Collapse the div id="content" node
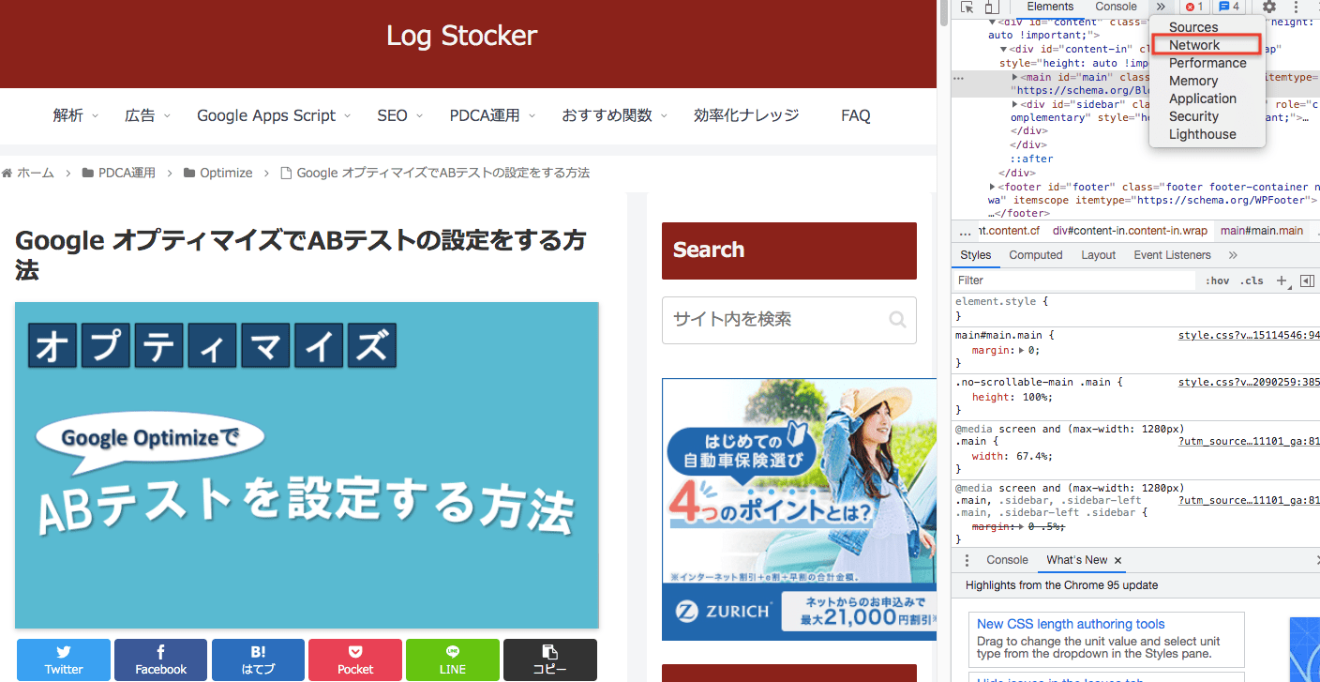The height and width of the screenshot is (682, 1320). [992, 21]
